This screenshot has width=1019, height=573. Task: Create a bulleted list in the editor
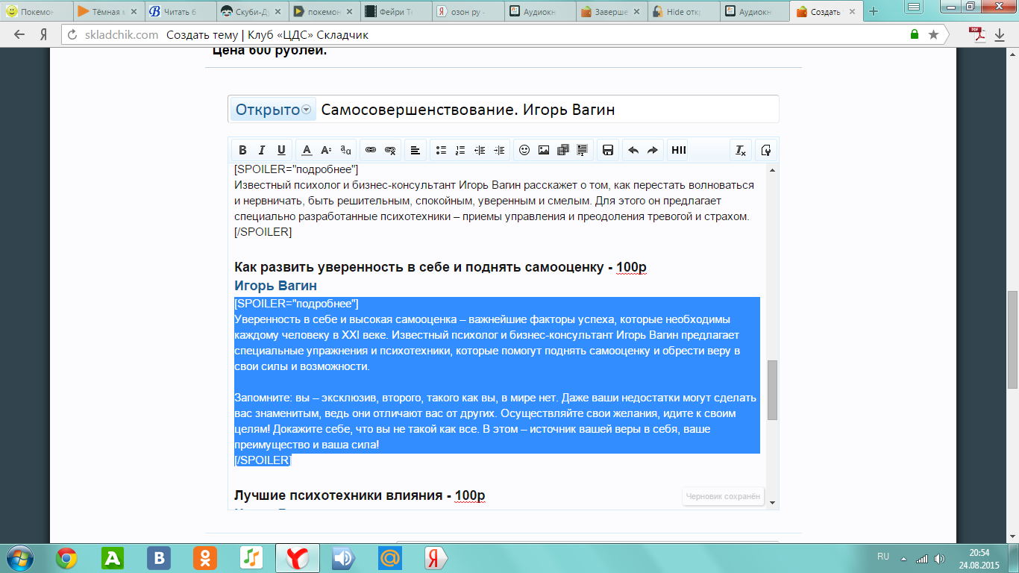click(441, 150)
